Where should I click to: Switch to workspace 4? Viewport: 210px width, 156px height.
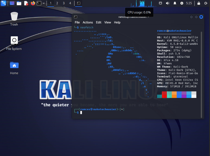(70, 3)
